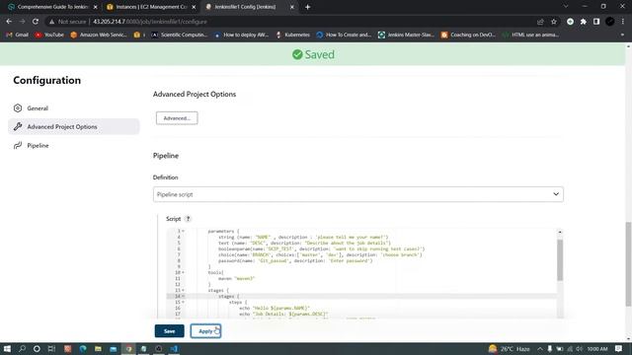
Task: Collapse the tools block fold arrow at line 10
Action: tap(183, 272)
